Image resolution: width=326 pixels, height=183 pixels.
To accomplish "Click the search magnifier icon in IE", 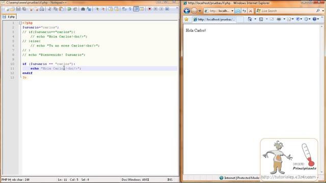I will pyautogui.click(x=318, y=11).
